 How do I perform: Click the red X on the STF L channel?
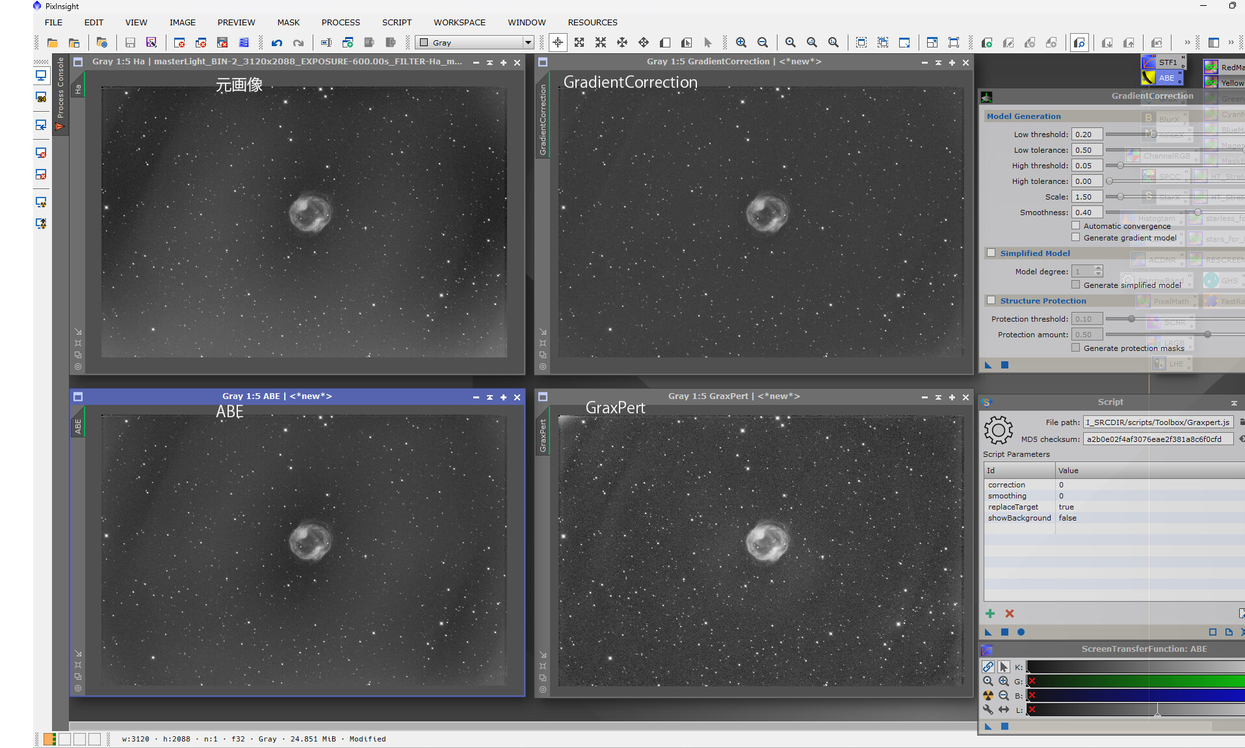pos(1032,710)
